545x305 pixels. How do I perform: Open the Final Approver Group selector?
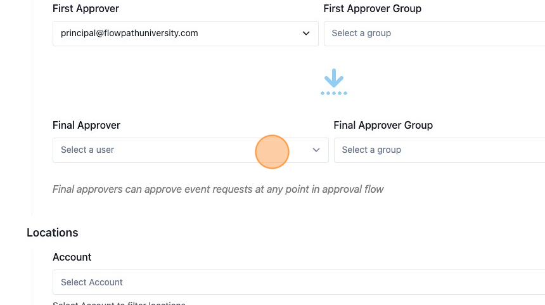point(439,150)
